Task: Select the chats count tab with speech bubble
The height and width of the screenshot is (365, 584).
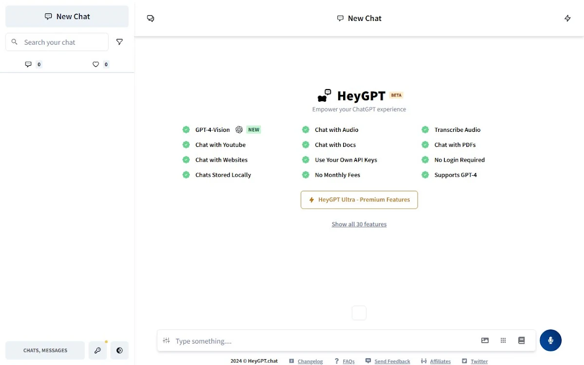Action: [x=33, y=64]
